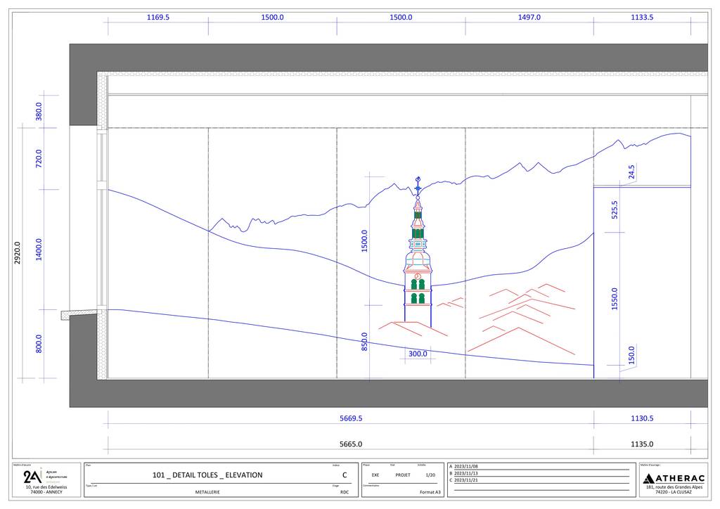720x509 pixels.
Task: Select the 5669.5 bottom dimension
Action: click(x=351, y=418)
